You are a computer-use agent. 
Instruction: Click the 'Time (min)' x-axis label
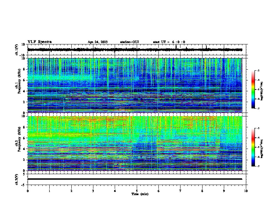click(140, 194)
